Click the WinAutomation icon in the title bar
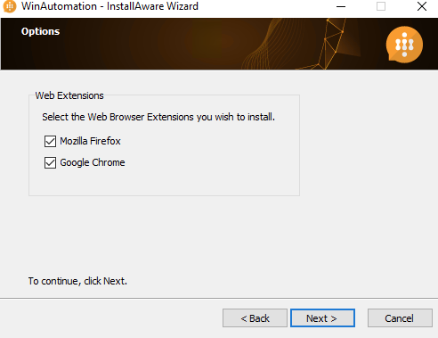 (10, 6)
